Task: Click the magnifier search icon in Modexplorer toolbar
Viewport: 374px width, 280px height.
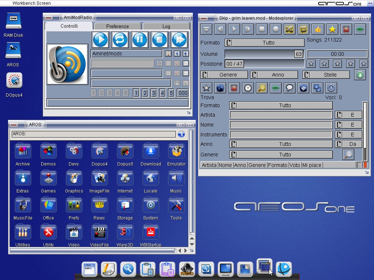Action: [x=262, y=88]
